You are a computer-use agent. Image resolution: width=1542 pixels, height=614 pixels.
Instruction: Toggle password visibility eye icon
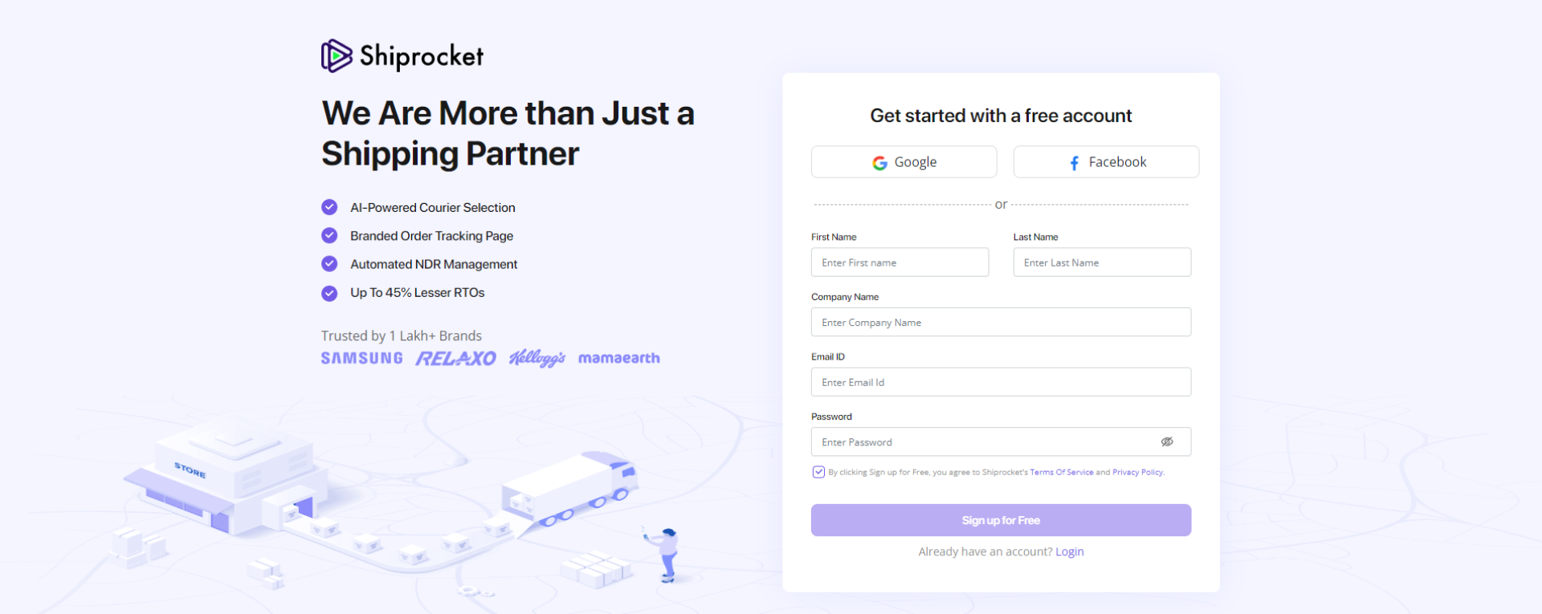1167,442
